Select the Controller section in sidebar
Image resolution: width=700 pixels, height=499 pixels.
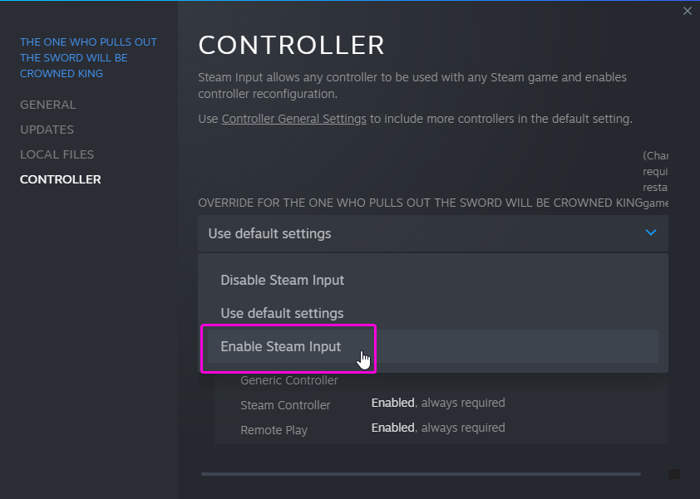click(61, 179)
